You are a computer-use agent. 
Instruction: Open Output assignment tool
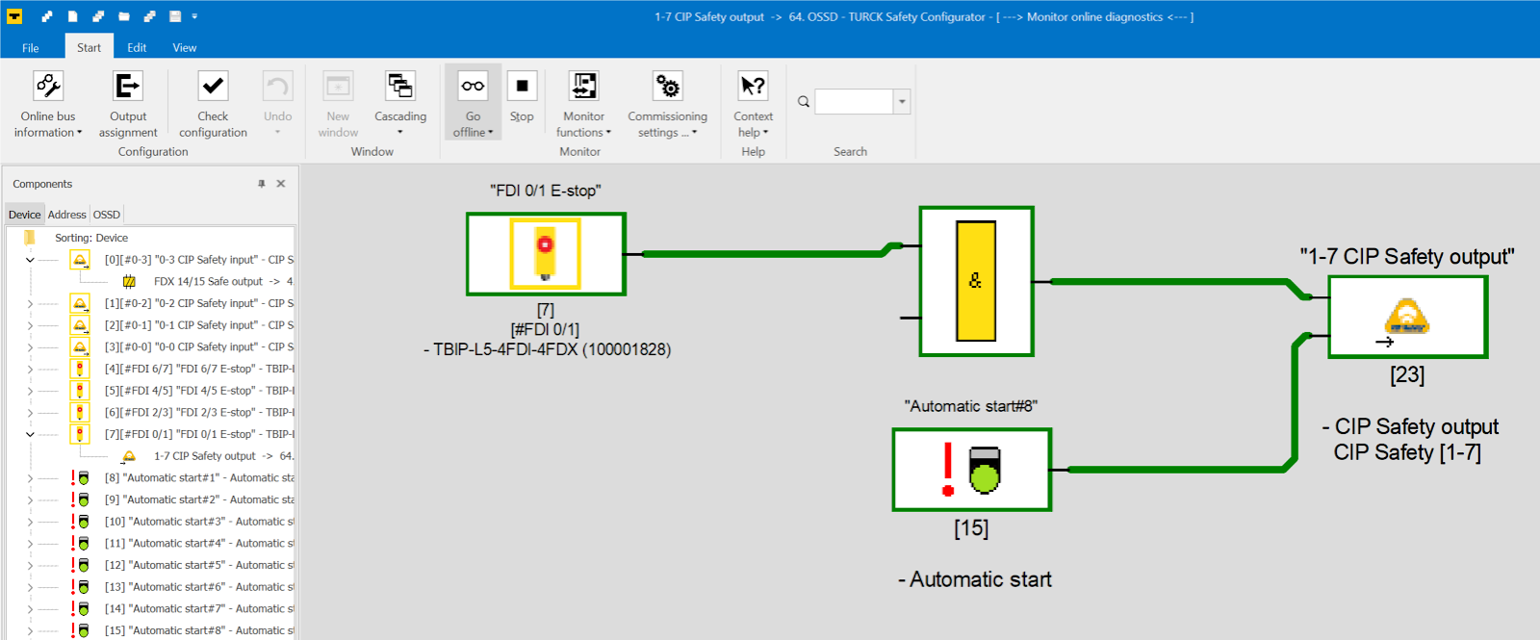point(128,104)
